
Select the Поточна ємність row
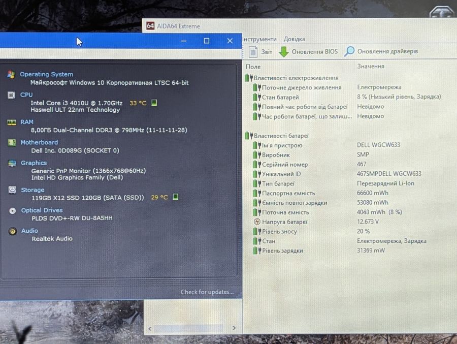pos(328,212)
